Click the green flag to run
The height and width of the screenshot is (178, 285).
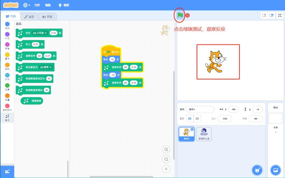pyautogui.click(x=180, y=15)
